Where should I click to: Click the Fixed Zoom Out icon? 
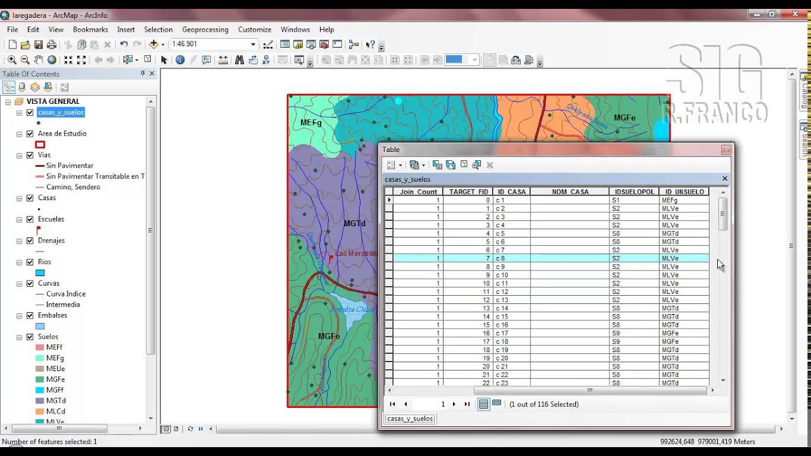pyautogui.click(x=81, y=60)
